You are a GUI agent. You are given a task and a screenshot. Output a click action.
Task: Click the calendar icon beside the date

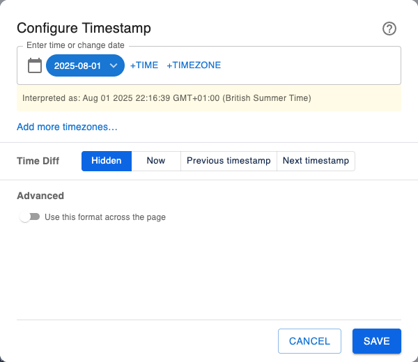pyautogui.click(x=35, y=65)
